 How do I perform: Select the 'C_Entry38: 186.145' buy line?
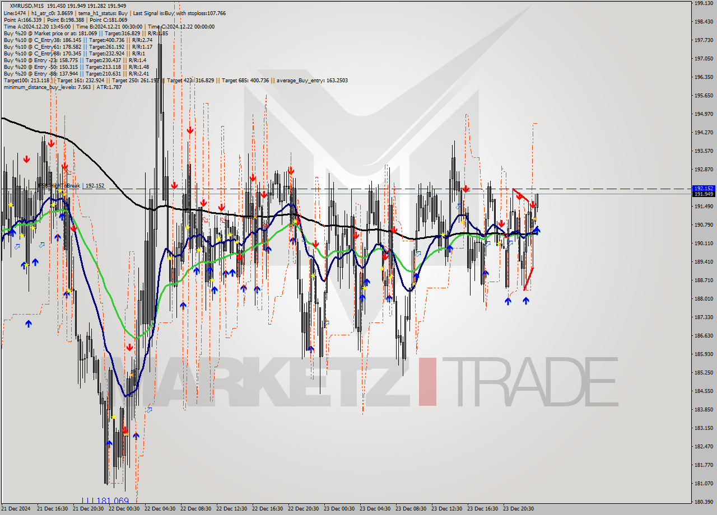click(x=78, y=40)
